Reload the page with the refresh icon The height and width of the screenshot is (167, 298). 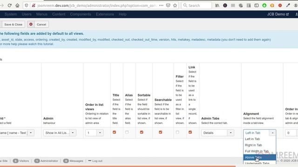coord(9,6)
